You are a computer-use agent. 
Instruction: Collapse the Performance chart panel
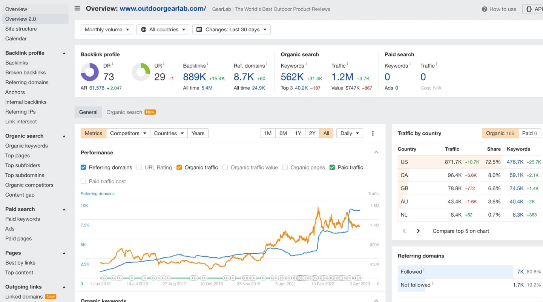[376, 153]
